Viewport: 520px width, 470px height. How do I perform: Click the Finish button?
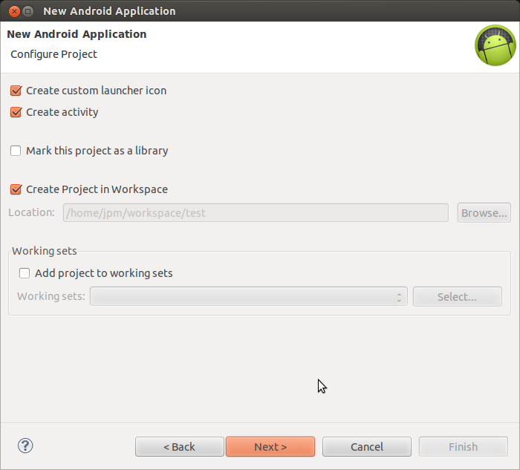point(464,447)
